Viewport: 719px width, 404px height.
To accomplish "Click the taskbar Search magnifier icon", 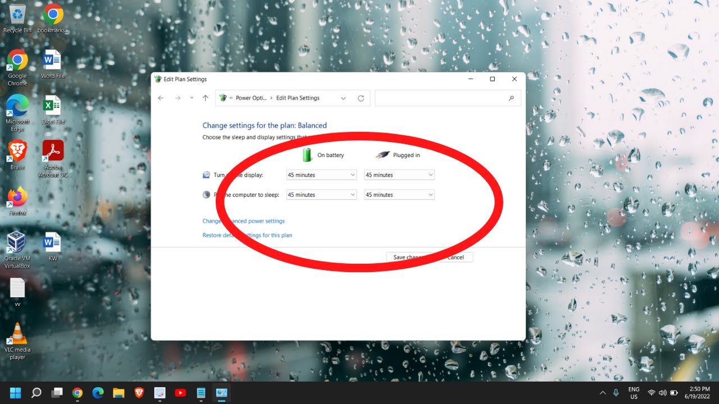I will click(x=37, y=392).
